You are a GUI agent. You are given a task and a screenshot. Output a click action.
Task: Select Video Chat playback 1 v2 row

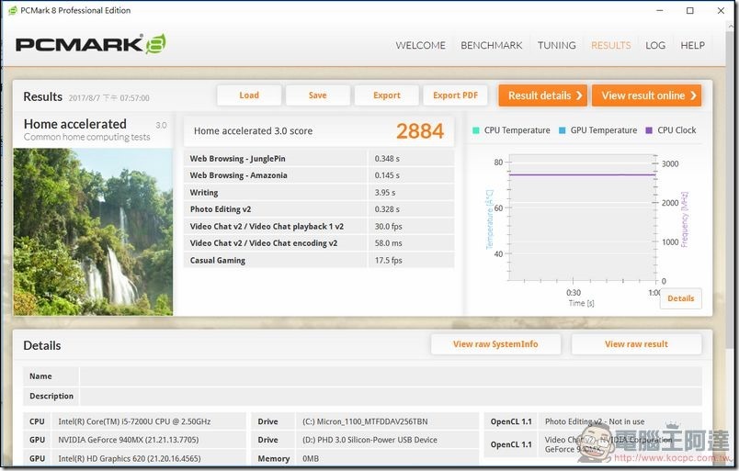click(x=319, y=226)
